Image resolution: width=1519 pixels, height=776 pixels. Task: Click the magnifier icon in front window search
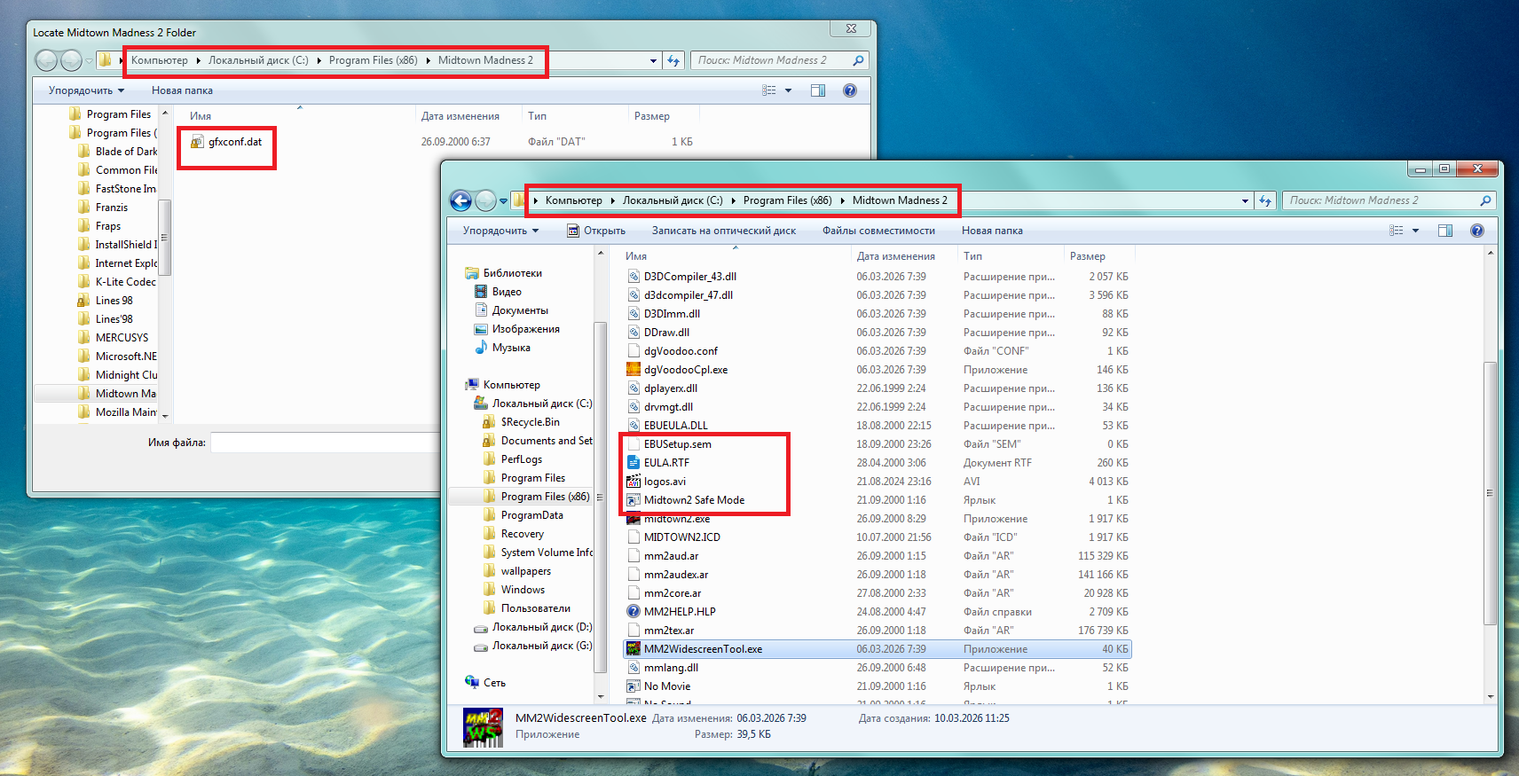pos(1485,200)
